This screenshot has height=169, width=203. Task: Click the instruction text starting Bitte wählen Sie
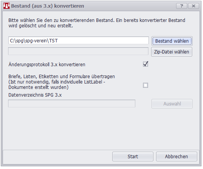[97, 23]
